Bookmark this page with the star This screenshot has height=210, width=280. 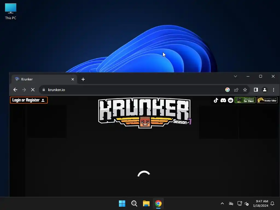click(x=245, y=90)
